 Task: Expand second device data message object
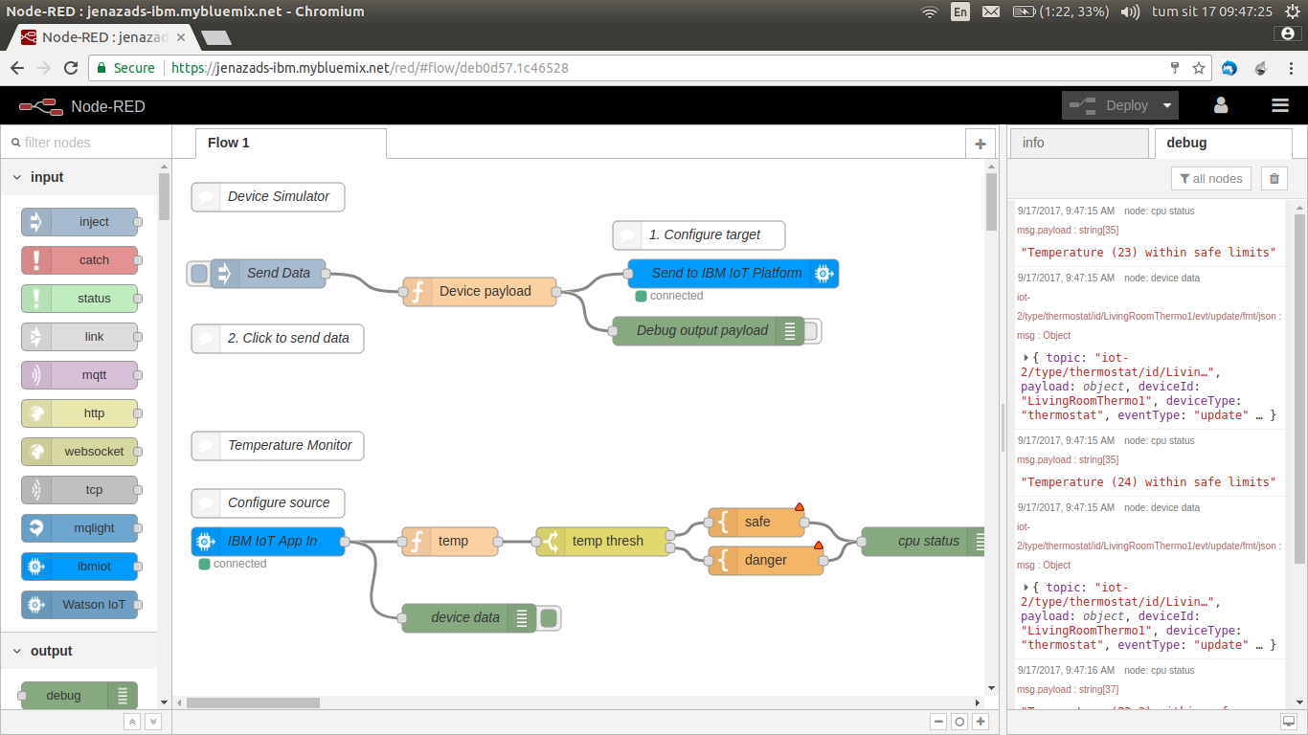[x=1026, y=587]
